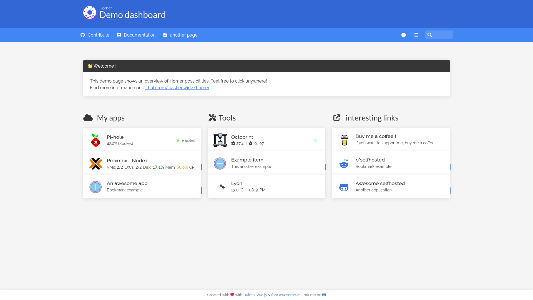Open the Octoprint title
Viewport: 533px width, 300px height.
tap(242, 137)
